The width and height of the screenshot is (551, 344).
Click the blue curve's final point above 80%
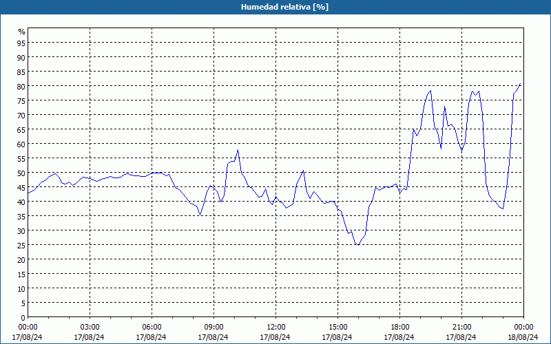pos(520,84)
